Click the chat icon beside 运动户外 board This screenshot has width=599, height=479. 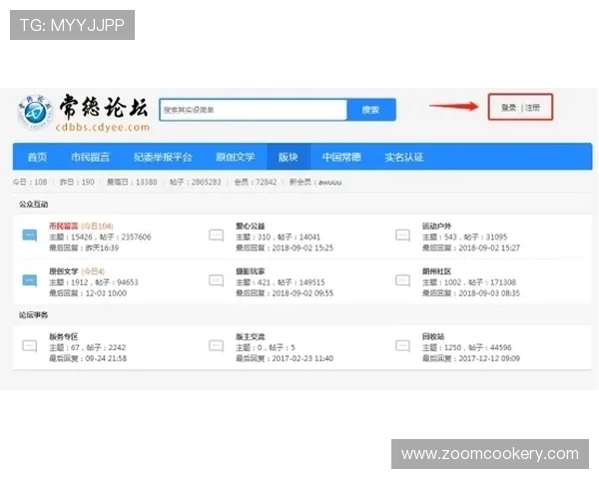(x=402, y=235)
